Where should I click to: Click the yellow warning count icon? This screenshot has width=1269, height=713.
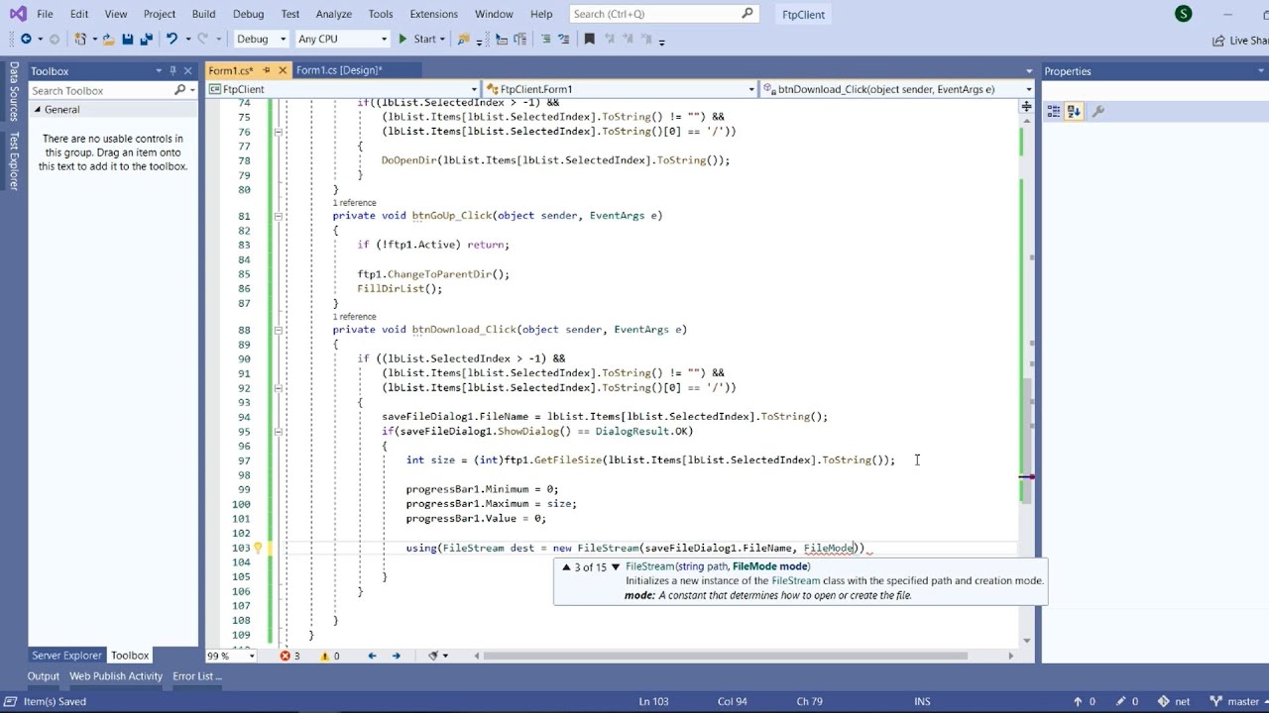point(325,656)
